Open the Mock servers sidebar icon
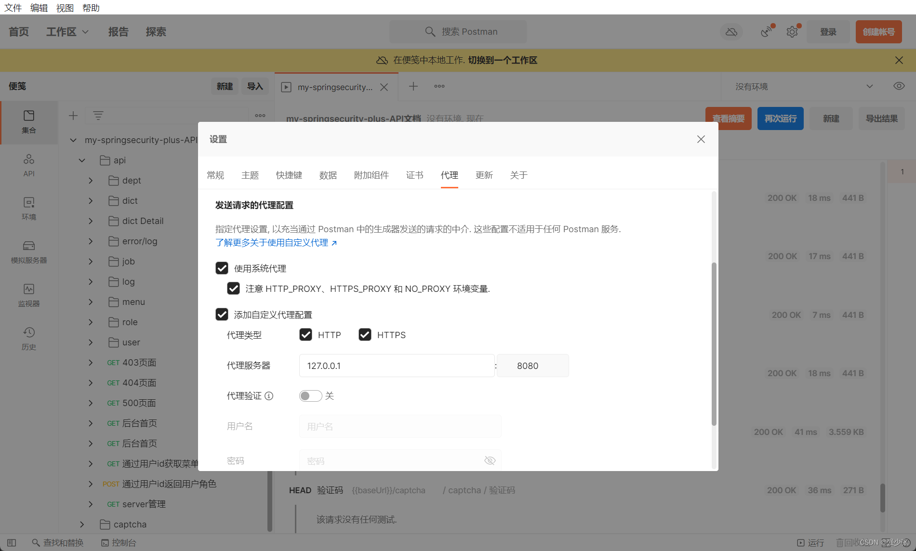 click(29, 252)
